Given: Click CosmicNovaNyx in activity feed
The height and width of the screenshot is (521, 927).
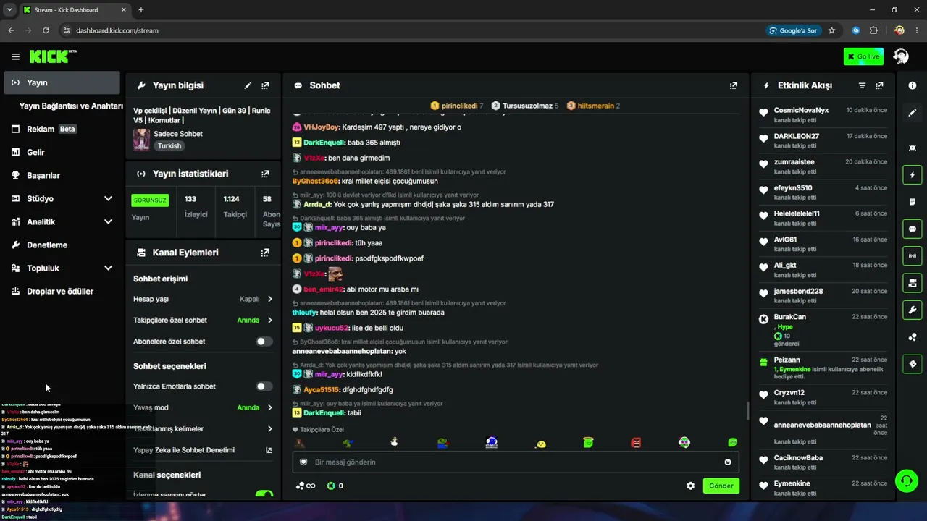Looking at the screenshot, I should pyautogui.click(x=801, y=110).
